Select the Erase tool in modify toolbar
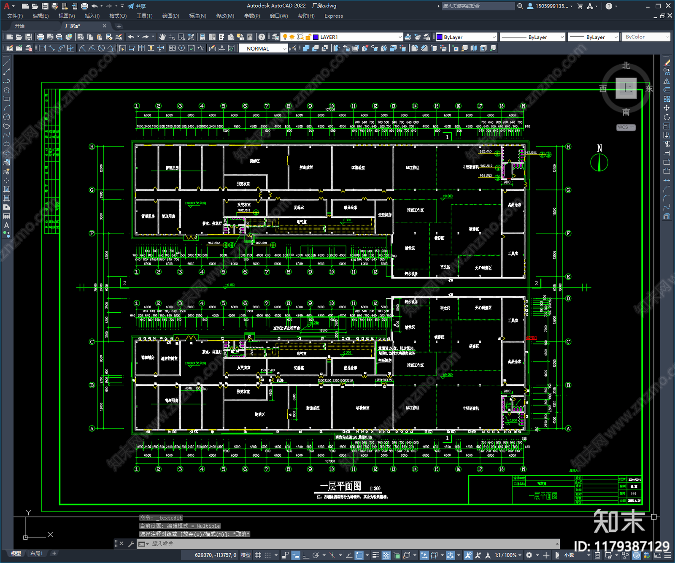This screenshot has height=563, width=675. (x=667, y=62)
